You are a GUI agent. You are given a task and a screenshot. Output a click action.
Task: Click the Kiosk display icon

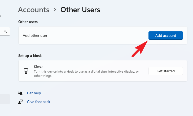click(26, 71)
